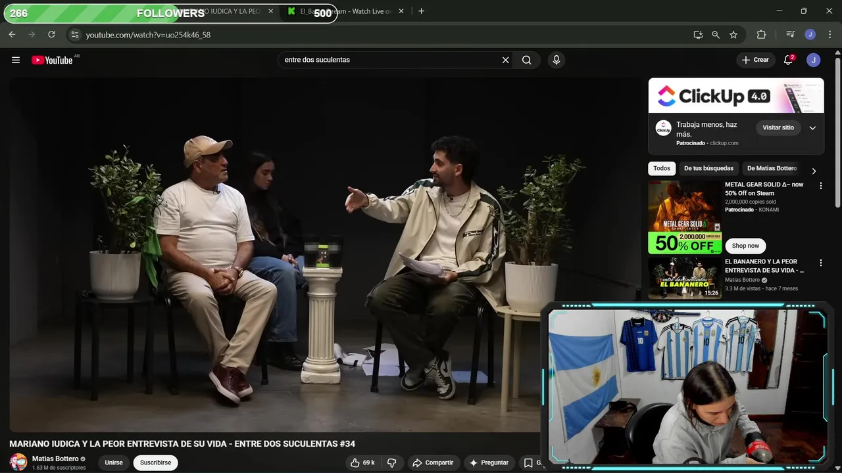The height and width of the screenshot is (473, 842).
Task: Click the '1.63 M de suscriptores' text
Action: (x=59, y=468)
